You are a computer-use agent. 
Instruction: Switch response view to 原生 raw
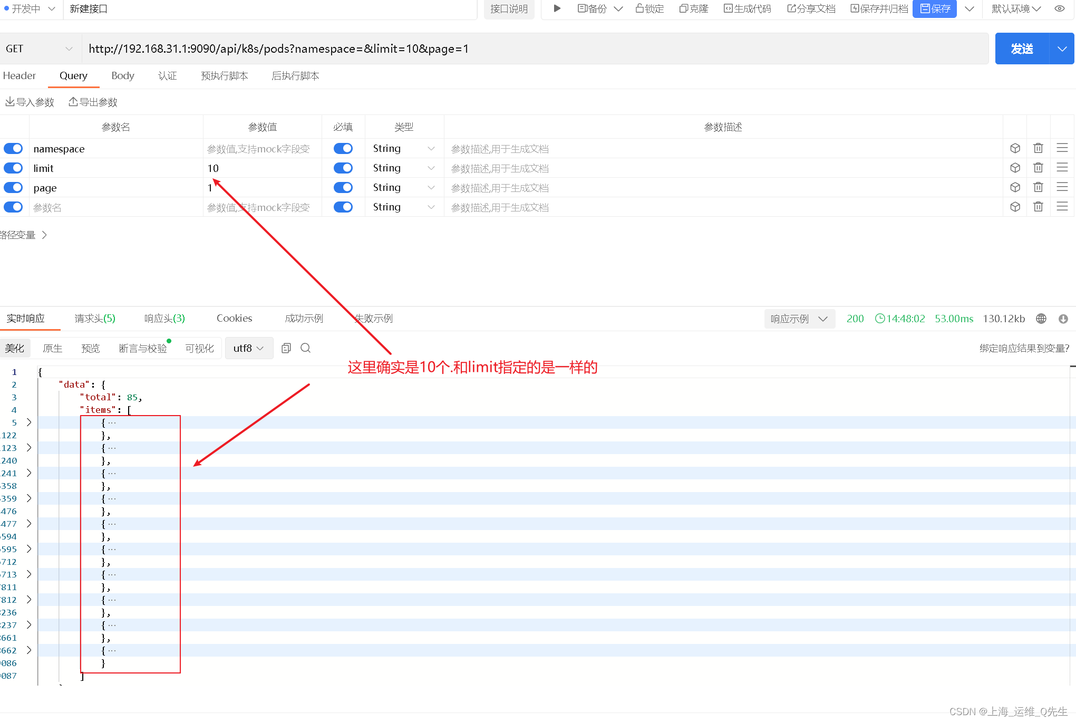pyautogui.click(x=52, y=348)
